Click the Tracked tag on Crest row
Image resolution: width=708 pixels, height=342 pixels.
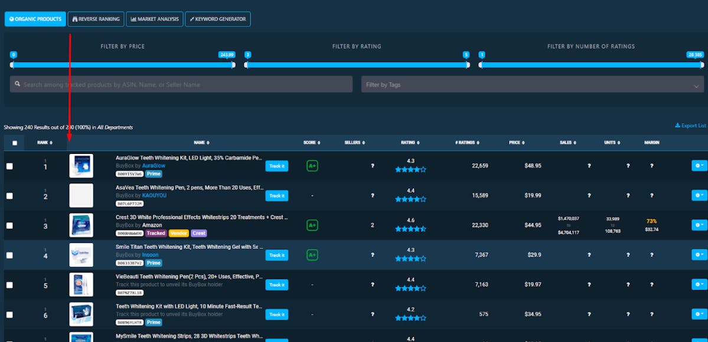click(156, 234)
